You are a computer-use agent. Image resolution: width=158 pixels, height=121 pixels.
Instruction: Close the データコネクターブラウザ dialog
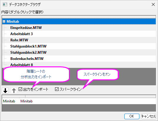point(153,4)
